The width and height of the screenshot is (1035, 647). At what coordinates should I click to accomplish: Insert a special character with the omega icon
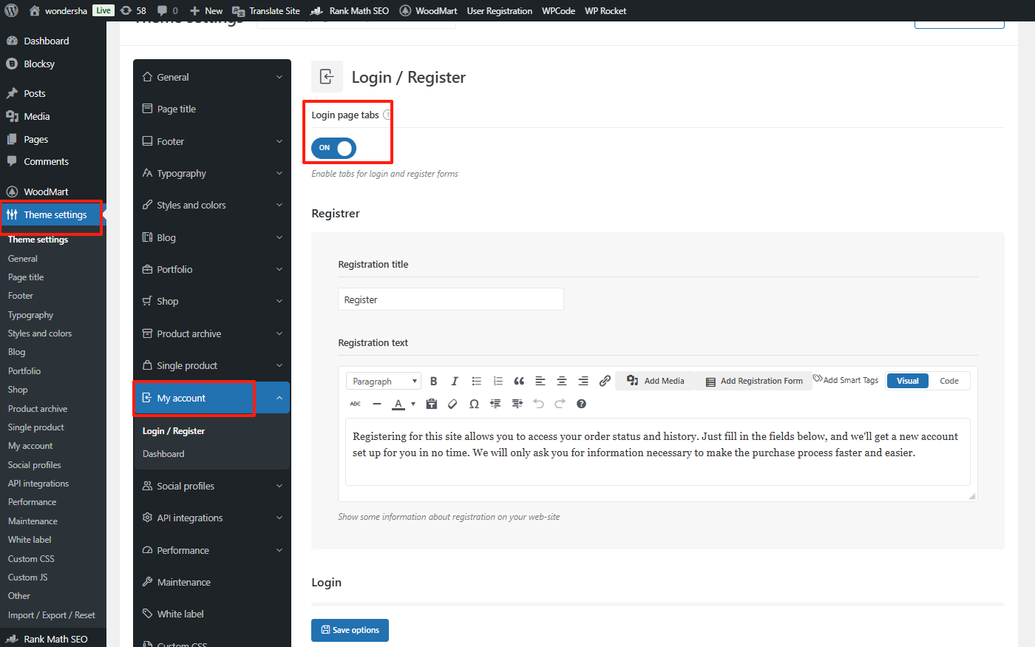coord(474,404)
